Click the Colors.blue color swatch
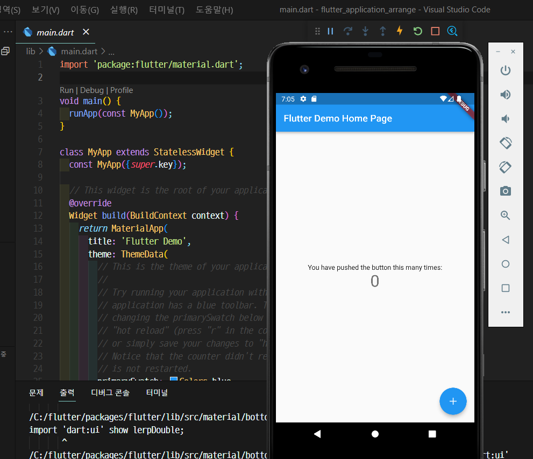The height and width of the screenshot is (459, 533). click(x=173, y=378)
